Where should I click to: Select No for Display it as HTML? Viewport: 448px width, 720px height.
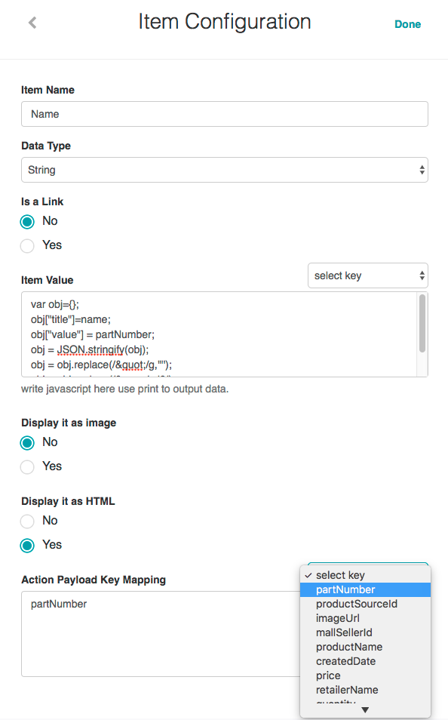point(27,522)
